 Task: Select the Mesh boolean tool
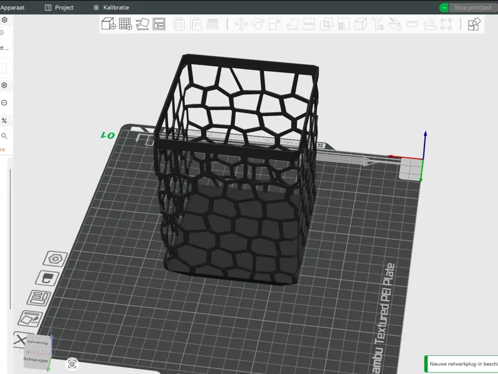(326, 24)
